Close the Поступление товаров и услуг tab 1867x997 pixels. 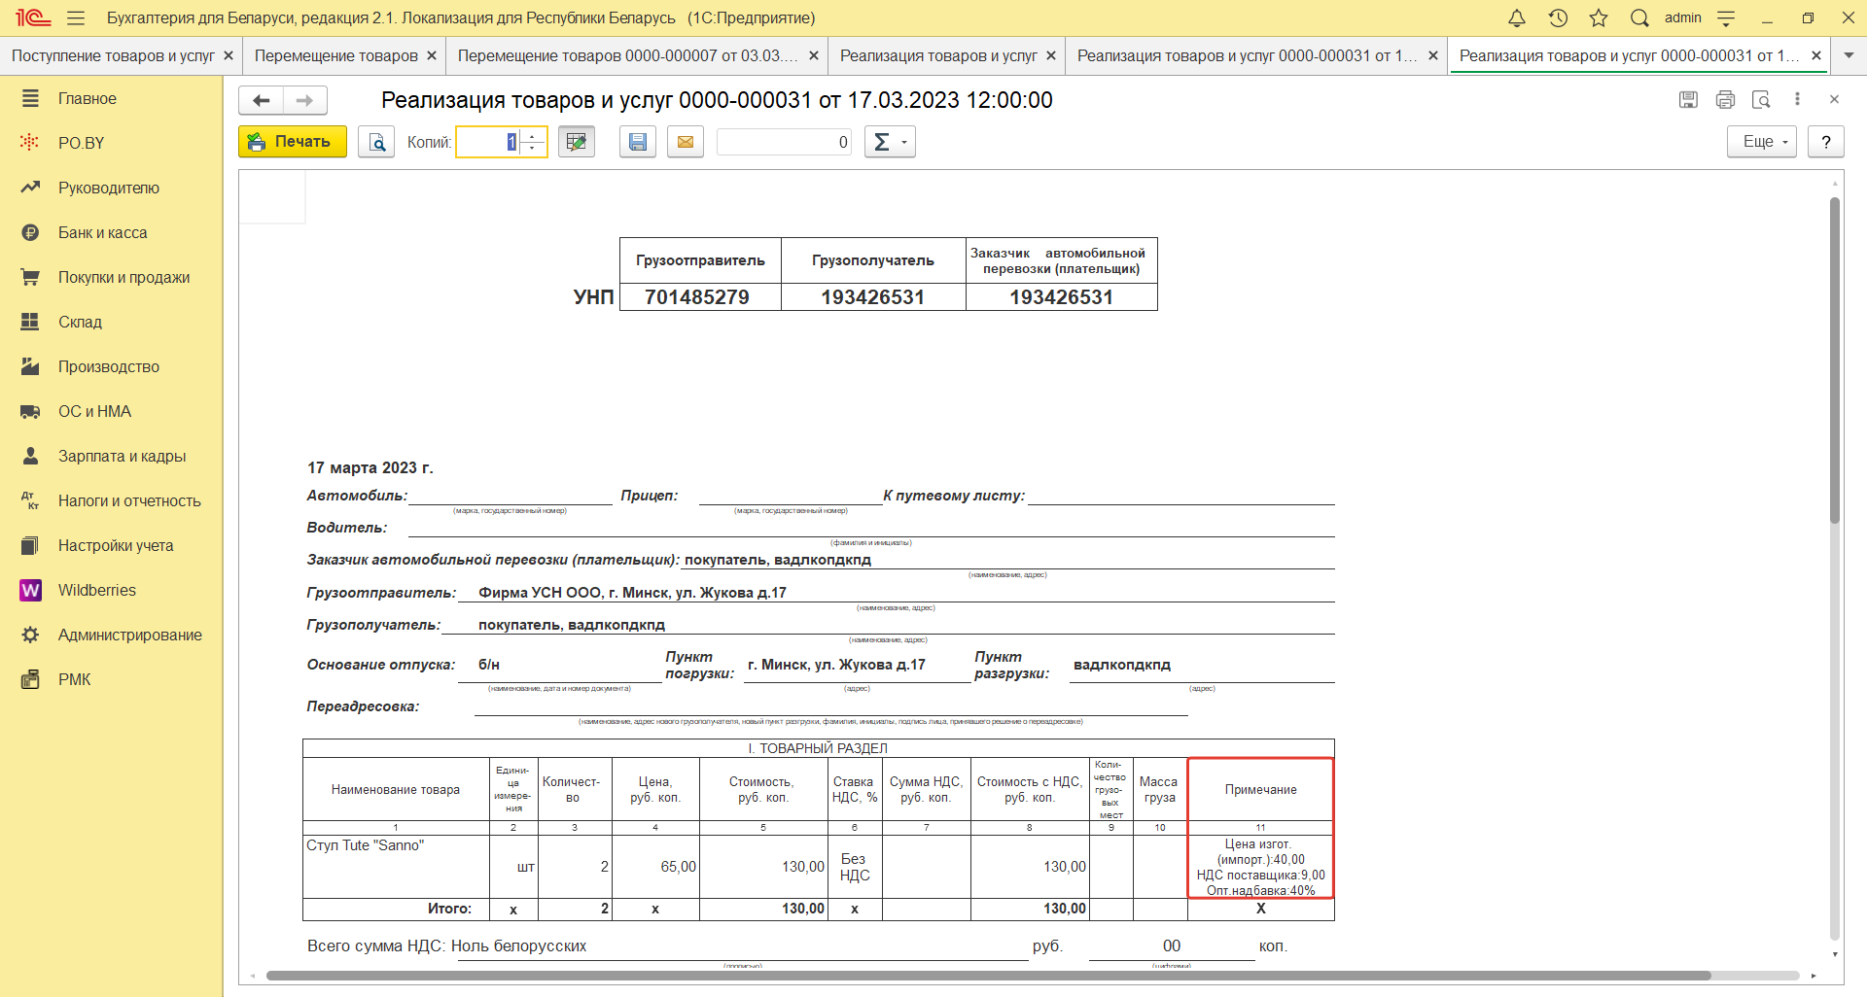229,55
